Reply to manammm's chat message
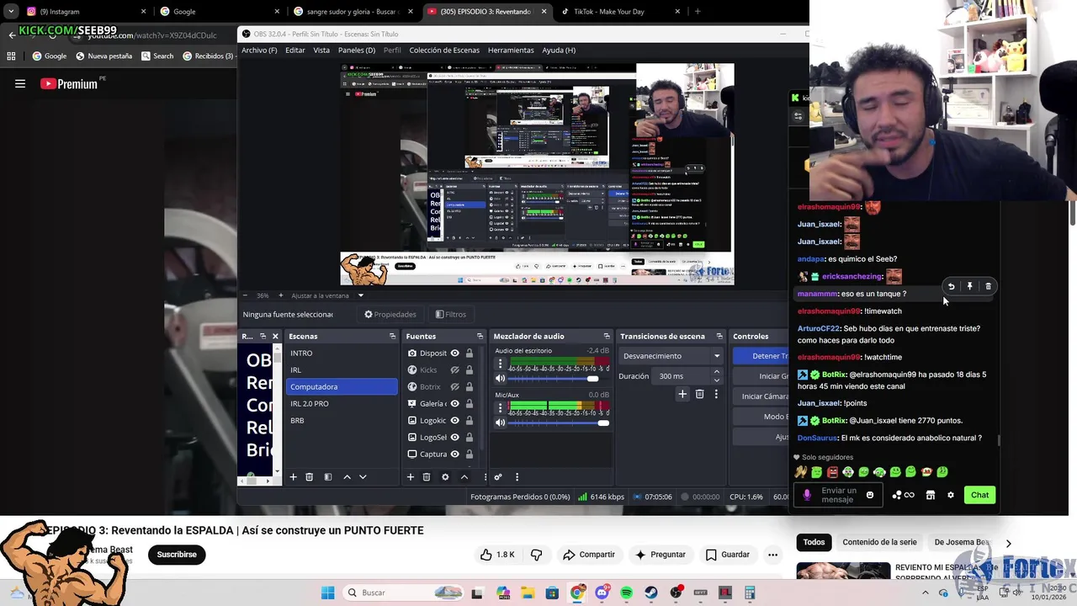1077x606 pixels. click(951, 286)
